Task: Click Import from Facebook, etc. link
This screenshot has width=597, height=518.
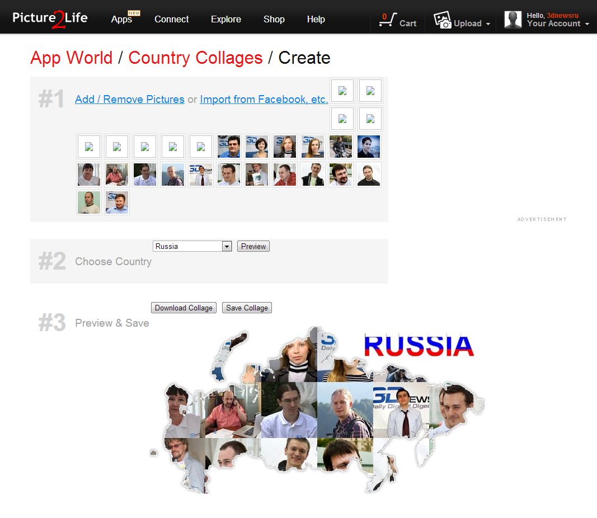Action: pyautogui.click(x=264, y=99)
